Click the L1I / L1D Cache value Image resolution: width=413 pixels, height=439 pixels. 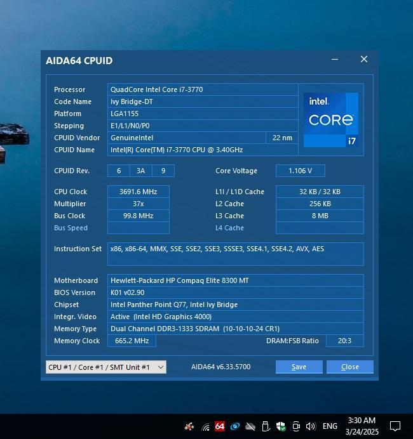pos(320,192)
